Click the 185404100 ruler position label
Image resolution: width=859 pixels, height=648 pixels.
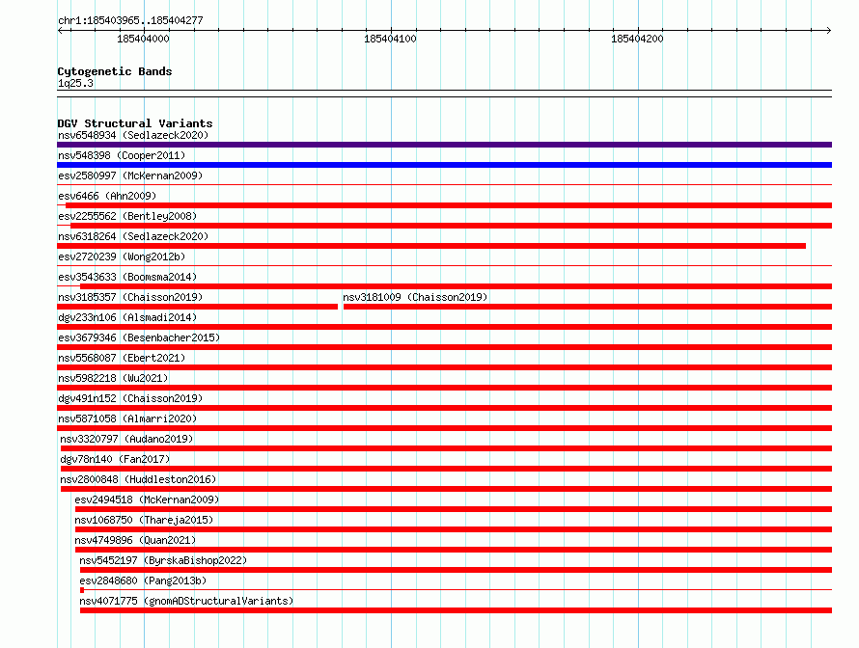[390, 39]
